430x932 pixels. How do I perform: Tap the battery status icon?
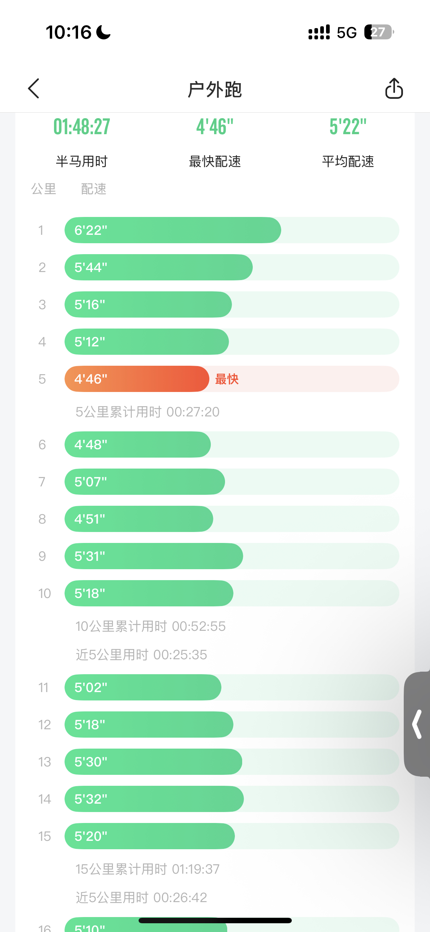point(379,32)
